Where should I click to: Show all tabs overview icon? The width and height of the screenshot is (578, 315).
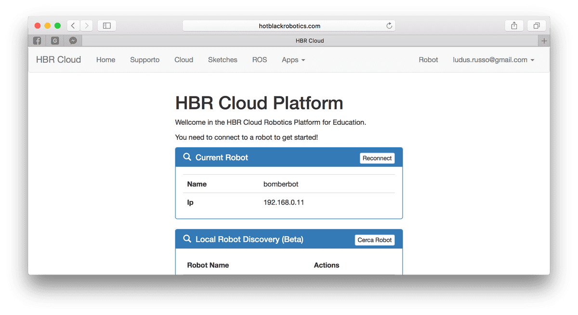coord(537,26)
